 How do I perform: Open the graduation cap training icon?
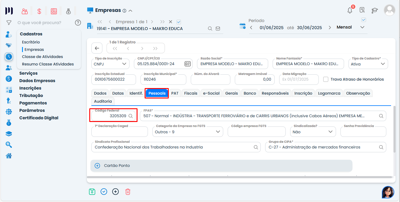tap(374, 10)
